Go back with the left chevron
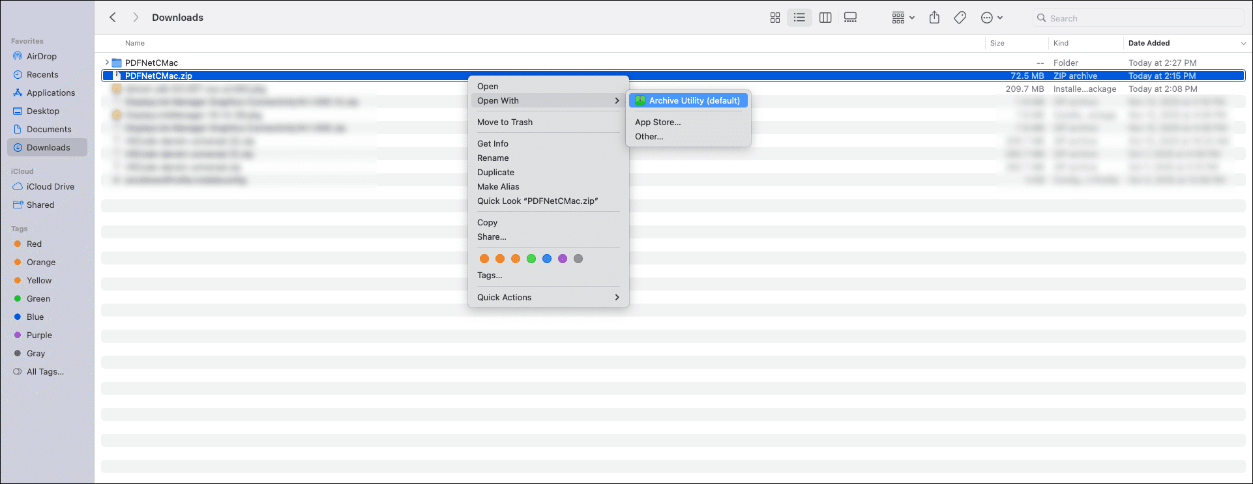The height and width of the screenshot is (484, 1253). pos(113,18)
